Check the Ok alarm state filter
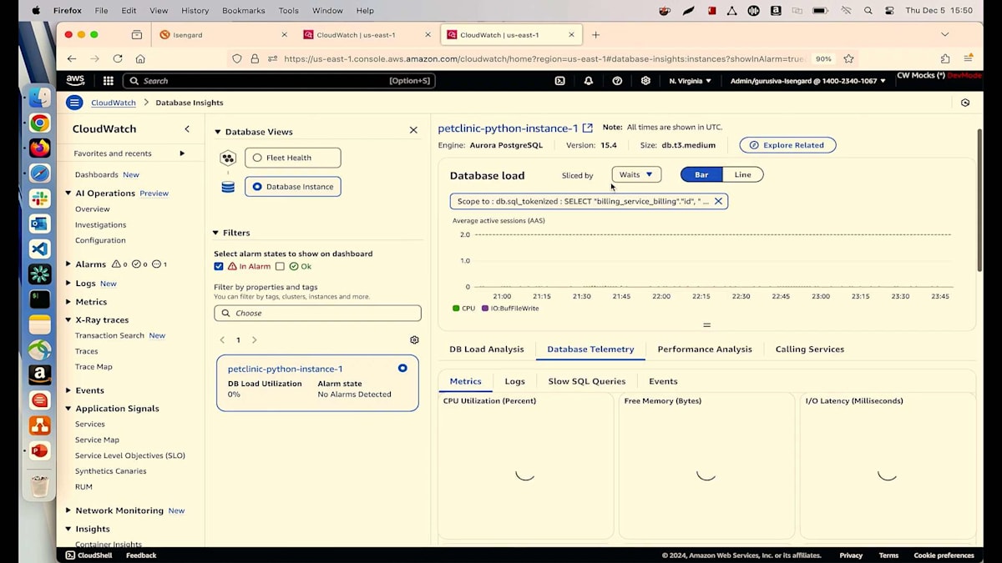The width and height of the screenshot is (1002, 563). (x=280, y=266)
